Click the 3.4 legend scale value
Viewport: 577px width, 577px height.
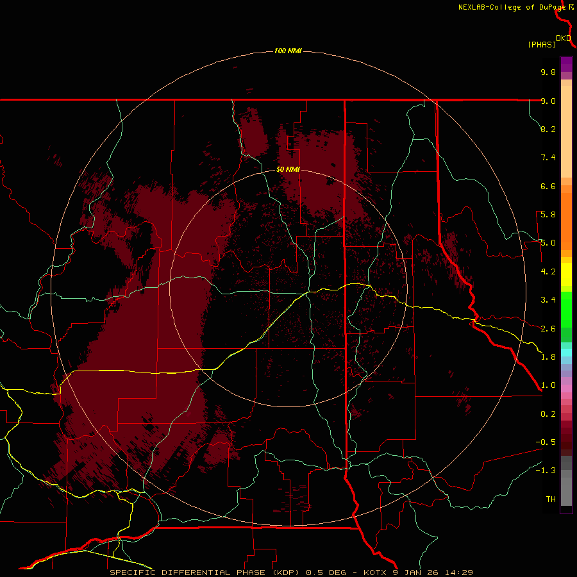pos(548,300)
